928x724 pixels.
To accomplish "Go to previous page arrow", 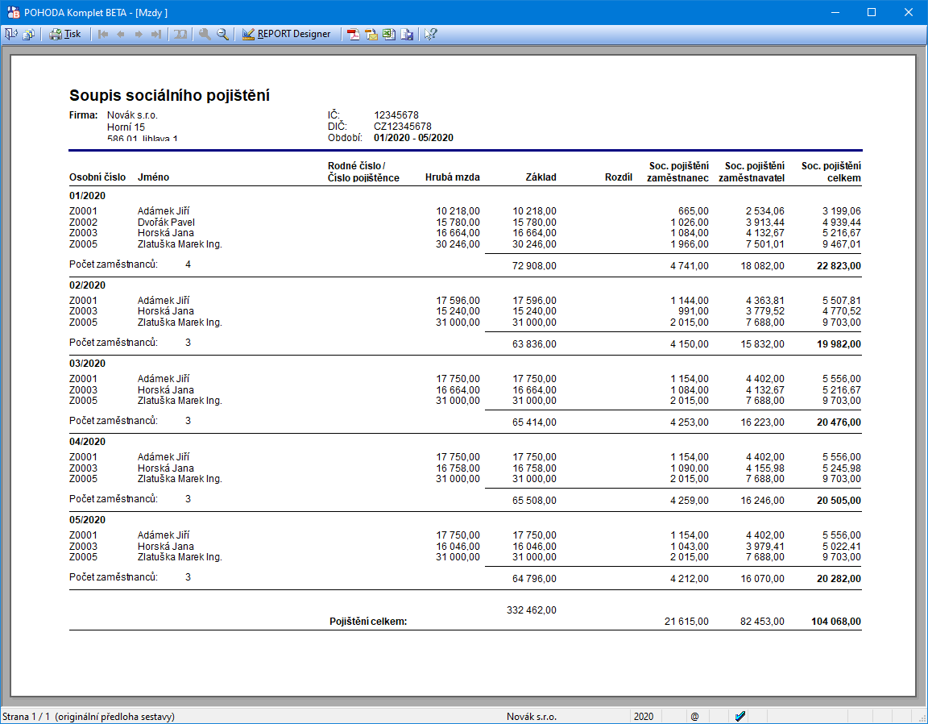I will click(x=121, y=35).
